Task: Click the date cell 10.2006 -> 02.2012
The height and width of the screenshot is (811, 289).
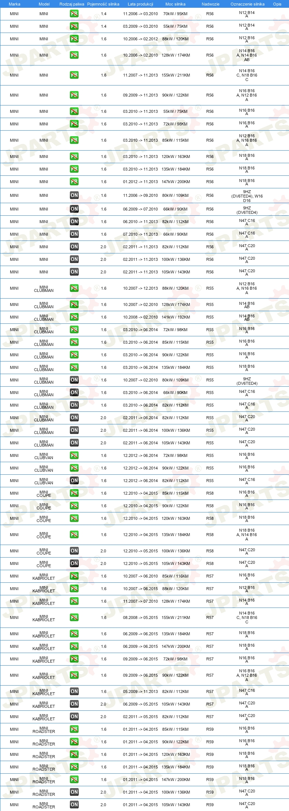Action: coord(140,39)
